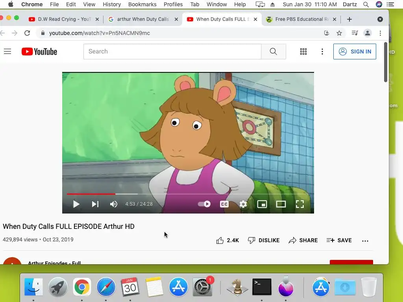Open the tab search dropdown arrow
Viewport: 403px width, 302px height.
tap(380, 19)
